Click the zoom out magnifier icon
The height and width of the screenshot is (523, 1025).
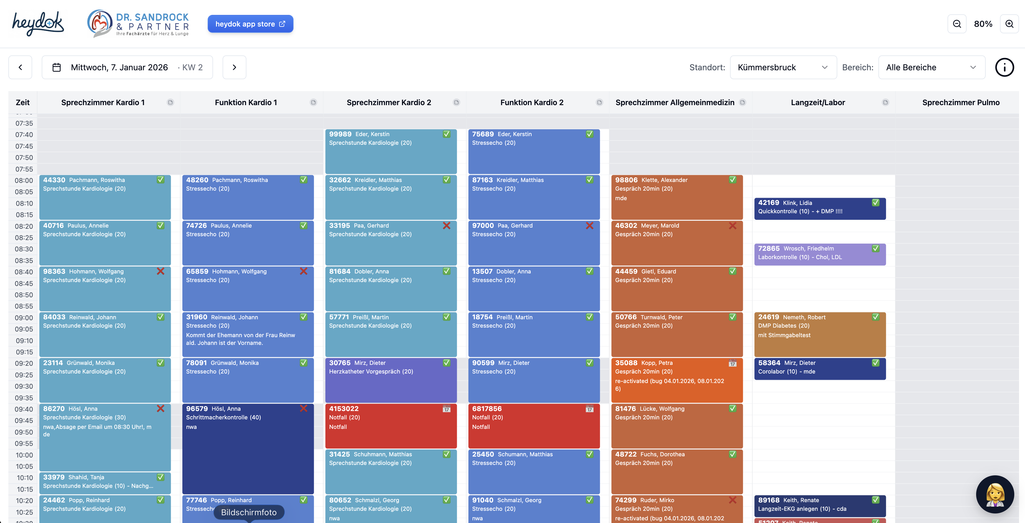tap(956, 24)
